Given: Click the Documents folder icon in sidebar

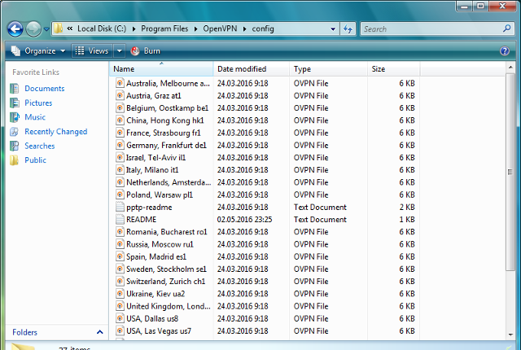Looking at the screenshot, I should tap(15, 89).
